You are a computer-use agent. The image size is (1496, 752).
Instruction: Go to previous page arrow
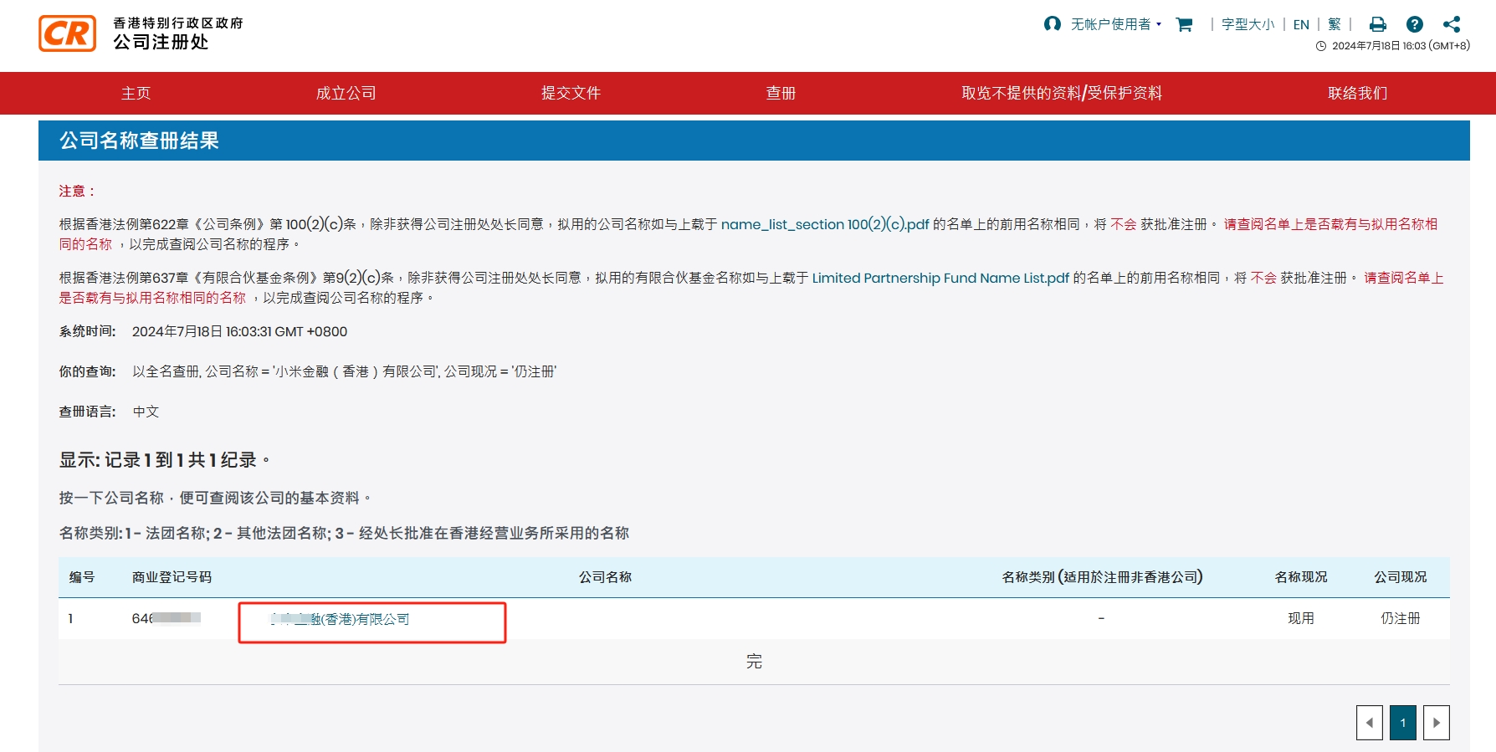[x=1370, y=723]
